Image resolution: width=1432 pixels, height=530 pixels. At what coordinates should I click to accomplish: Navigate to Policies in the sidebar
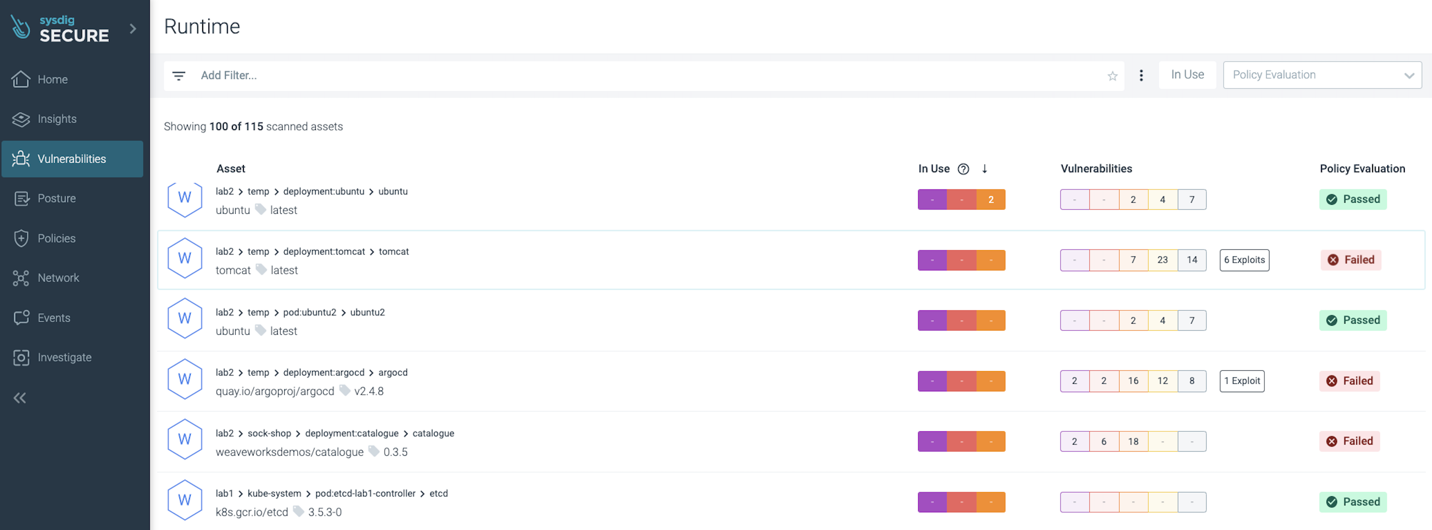point(56,239)
